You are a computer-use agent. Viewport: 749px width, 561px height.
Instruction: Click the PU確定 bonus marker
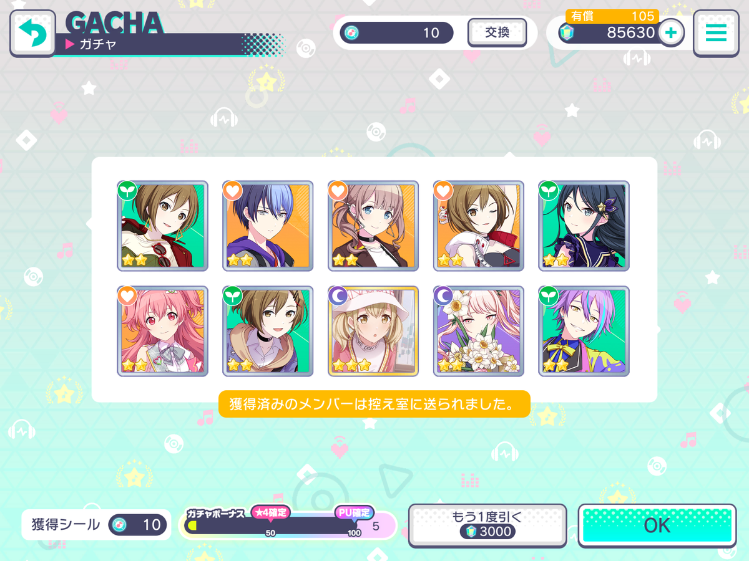tap(354, 512)
